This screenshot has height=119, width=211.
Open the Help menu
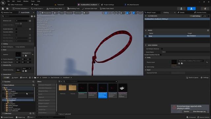point(39,1)
